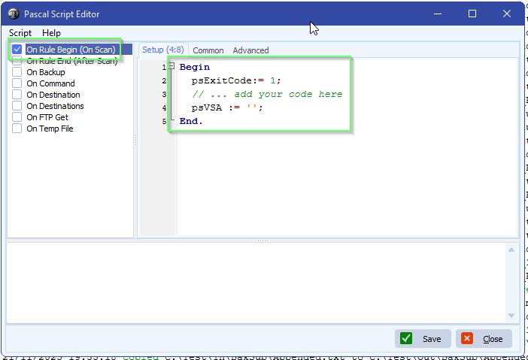The width and height of the screenshot is (528, 360).
Task: Place cursor on the psExitCode:= 1; line
Action: 235,80
